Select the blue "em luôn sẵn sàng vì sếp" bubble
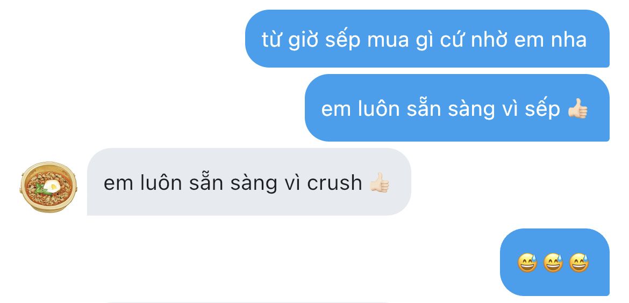The width and height of the screenshot is (629, 303). pos(457,108)
